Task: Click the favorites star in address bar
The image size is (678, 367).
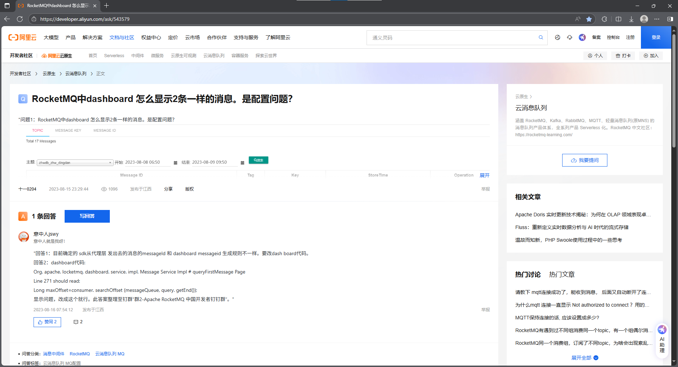Action: click(589, 19)
